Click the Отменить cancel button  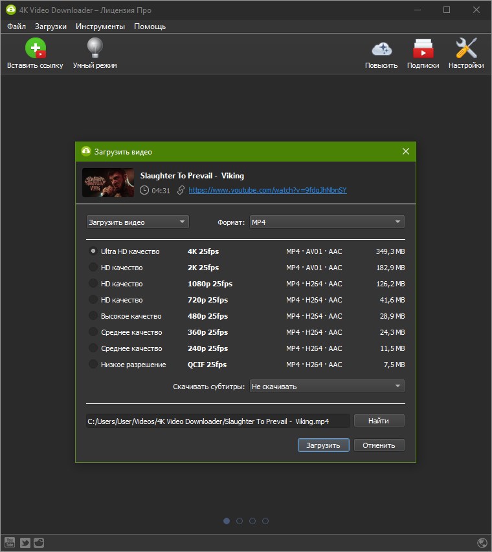click(x=379, y=445)
